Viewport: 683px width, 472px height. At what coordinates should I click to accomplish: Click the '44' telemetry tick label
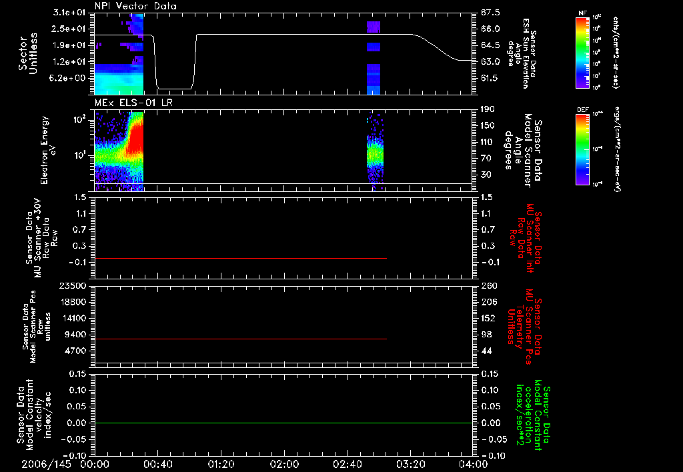486,351
